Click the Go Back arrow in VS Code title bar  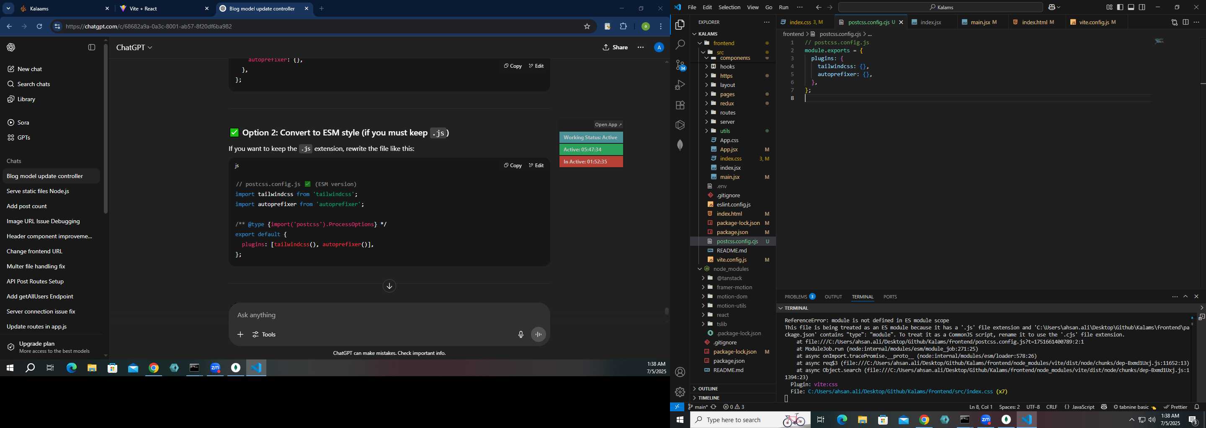click(x=818, y=8)
